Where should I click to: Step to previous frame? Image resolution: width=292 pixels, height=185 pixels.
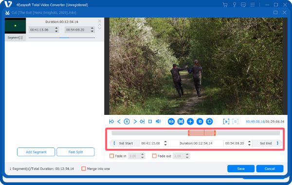pyautogui.click(x=119, y=122)
